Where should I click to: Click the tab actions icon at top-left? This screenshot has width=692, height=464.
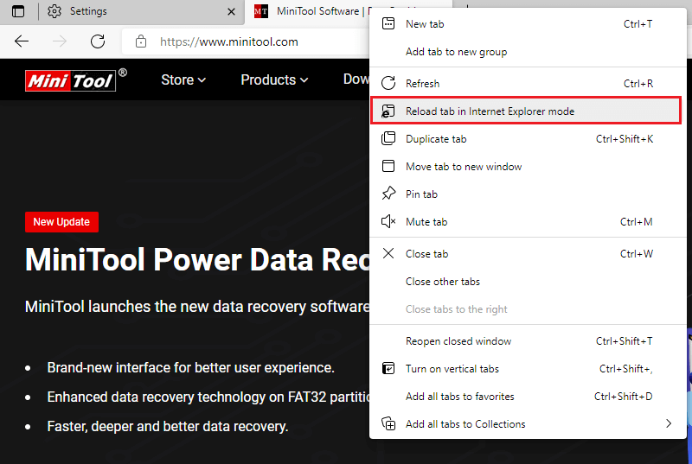[18, 12]
